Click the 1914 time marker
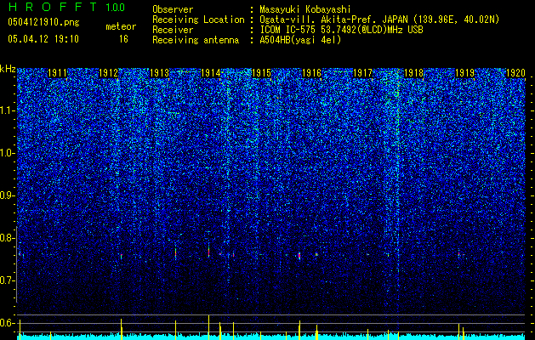This screenshot has width=535, height=340. (211, 73)
